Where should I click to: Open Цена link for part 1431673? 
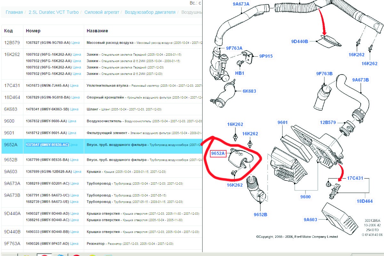pyautogui.click(x=74, y=86)
